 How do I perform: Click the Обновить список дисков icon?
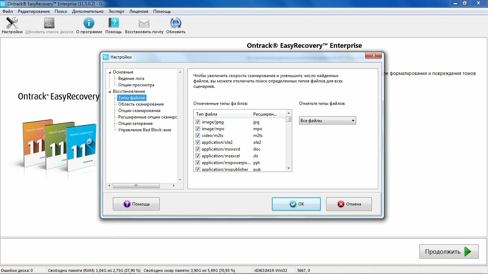coord(49,23)
